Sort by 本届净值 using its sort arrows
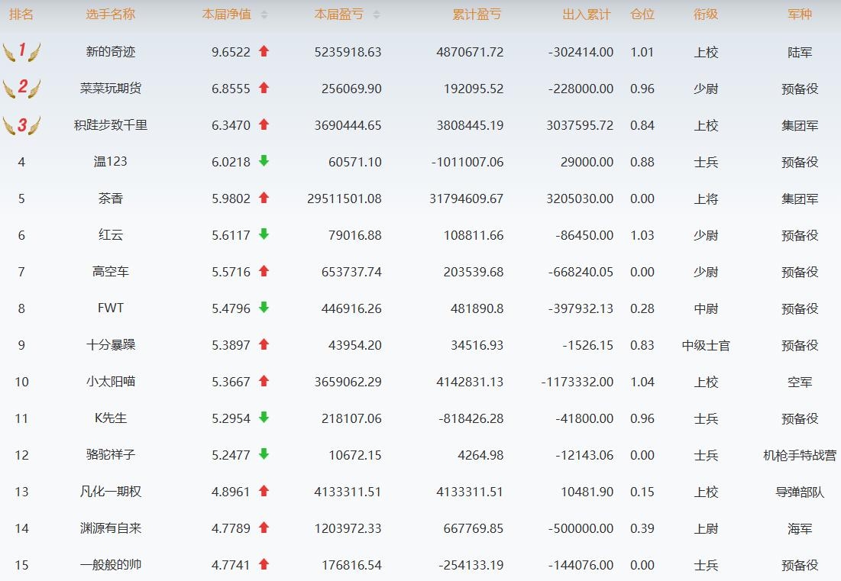841x581 pixels. [264, 15]
